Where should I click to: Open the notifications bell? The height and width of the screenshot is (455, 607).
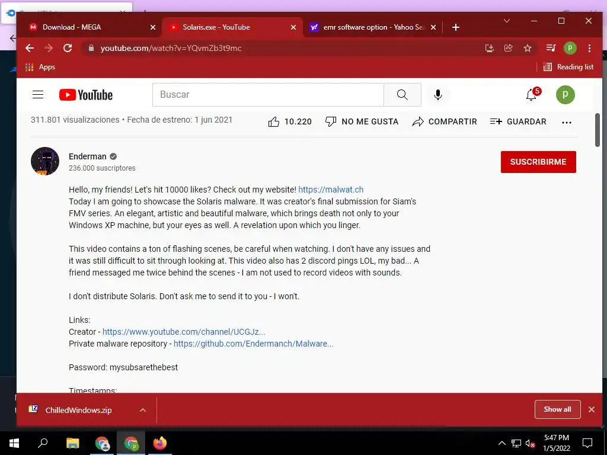coord(532,94)
